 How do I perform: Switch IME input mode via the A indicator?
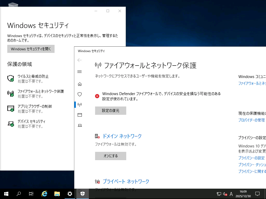pyautogui.click(x=231, y=194)
